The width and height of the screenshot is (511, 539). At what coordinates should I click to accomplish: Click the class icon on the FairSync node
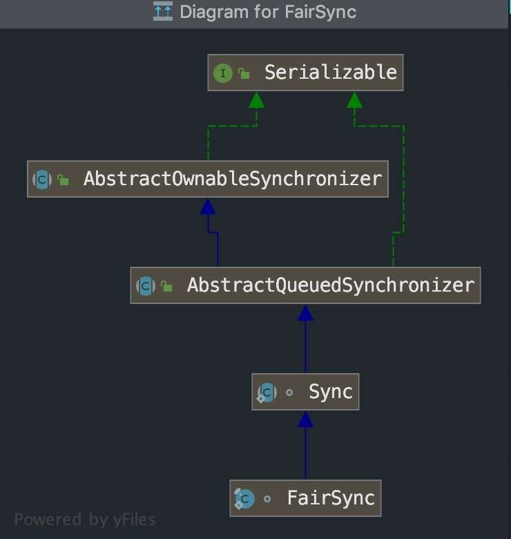[244, 498]
